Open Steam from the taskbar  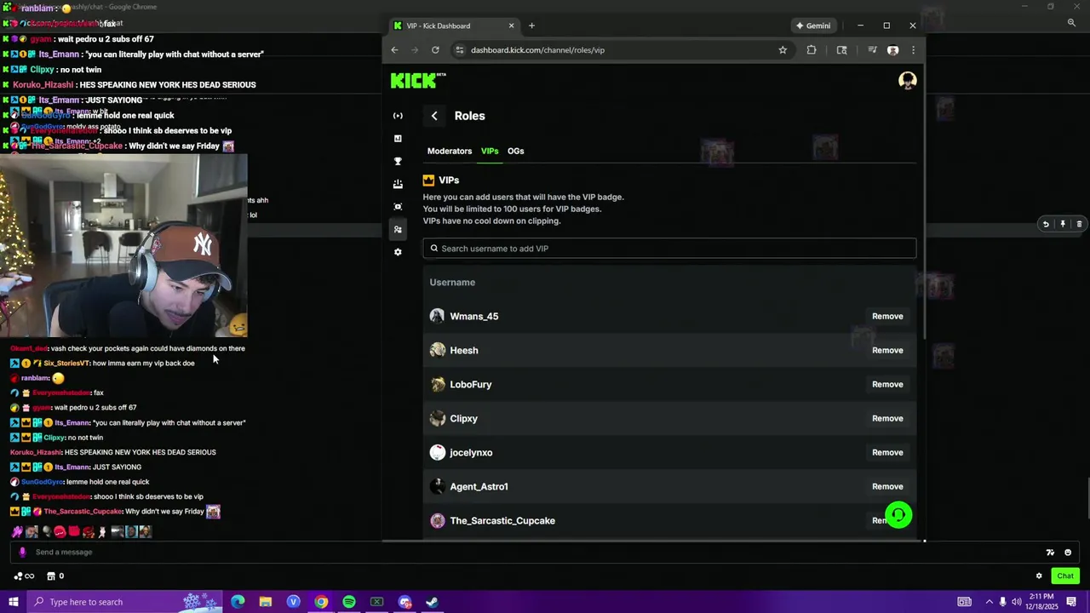433,602
